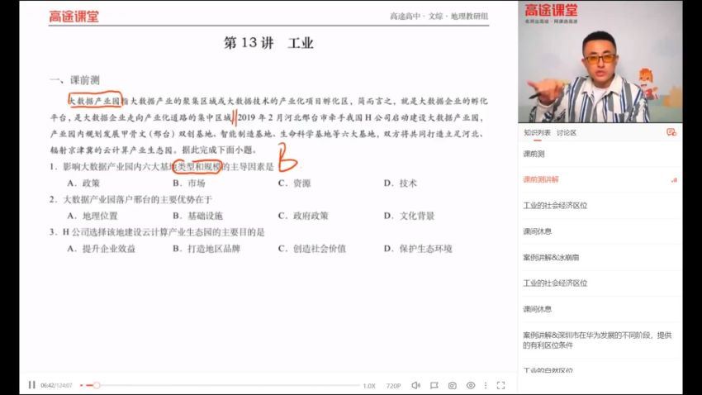Switch to the 讨论区 tab

coord(567,132)
